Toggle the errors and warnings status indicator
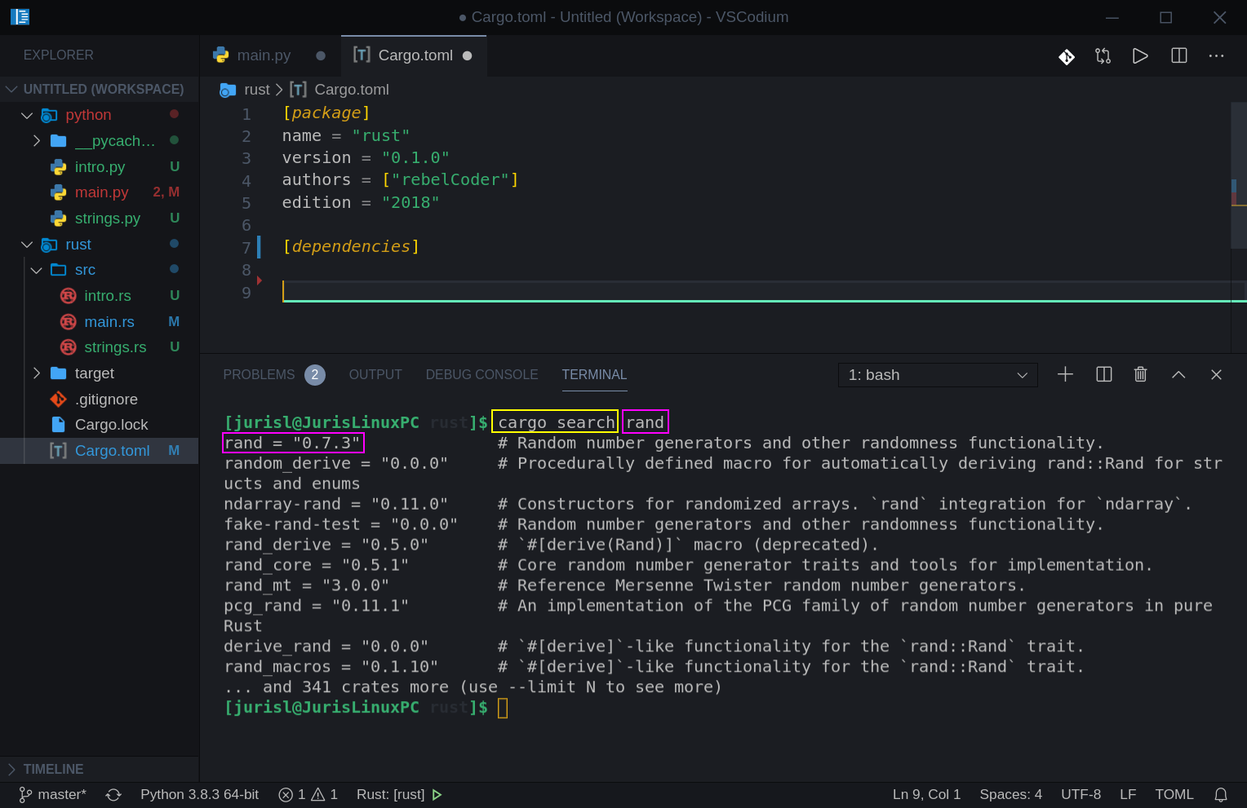Image resolution: width=1247 pixels, height=808 pixels. pos(308,793)
